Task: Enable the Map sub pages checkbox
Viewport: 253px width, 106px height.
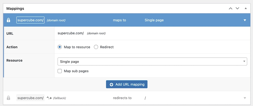Action: coord(60,71)
